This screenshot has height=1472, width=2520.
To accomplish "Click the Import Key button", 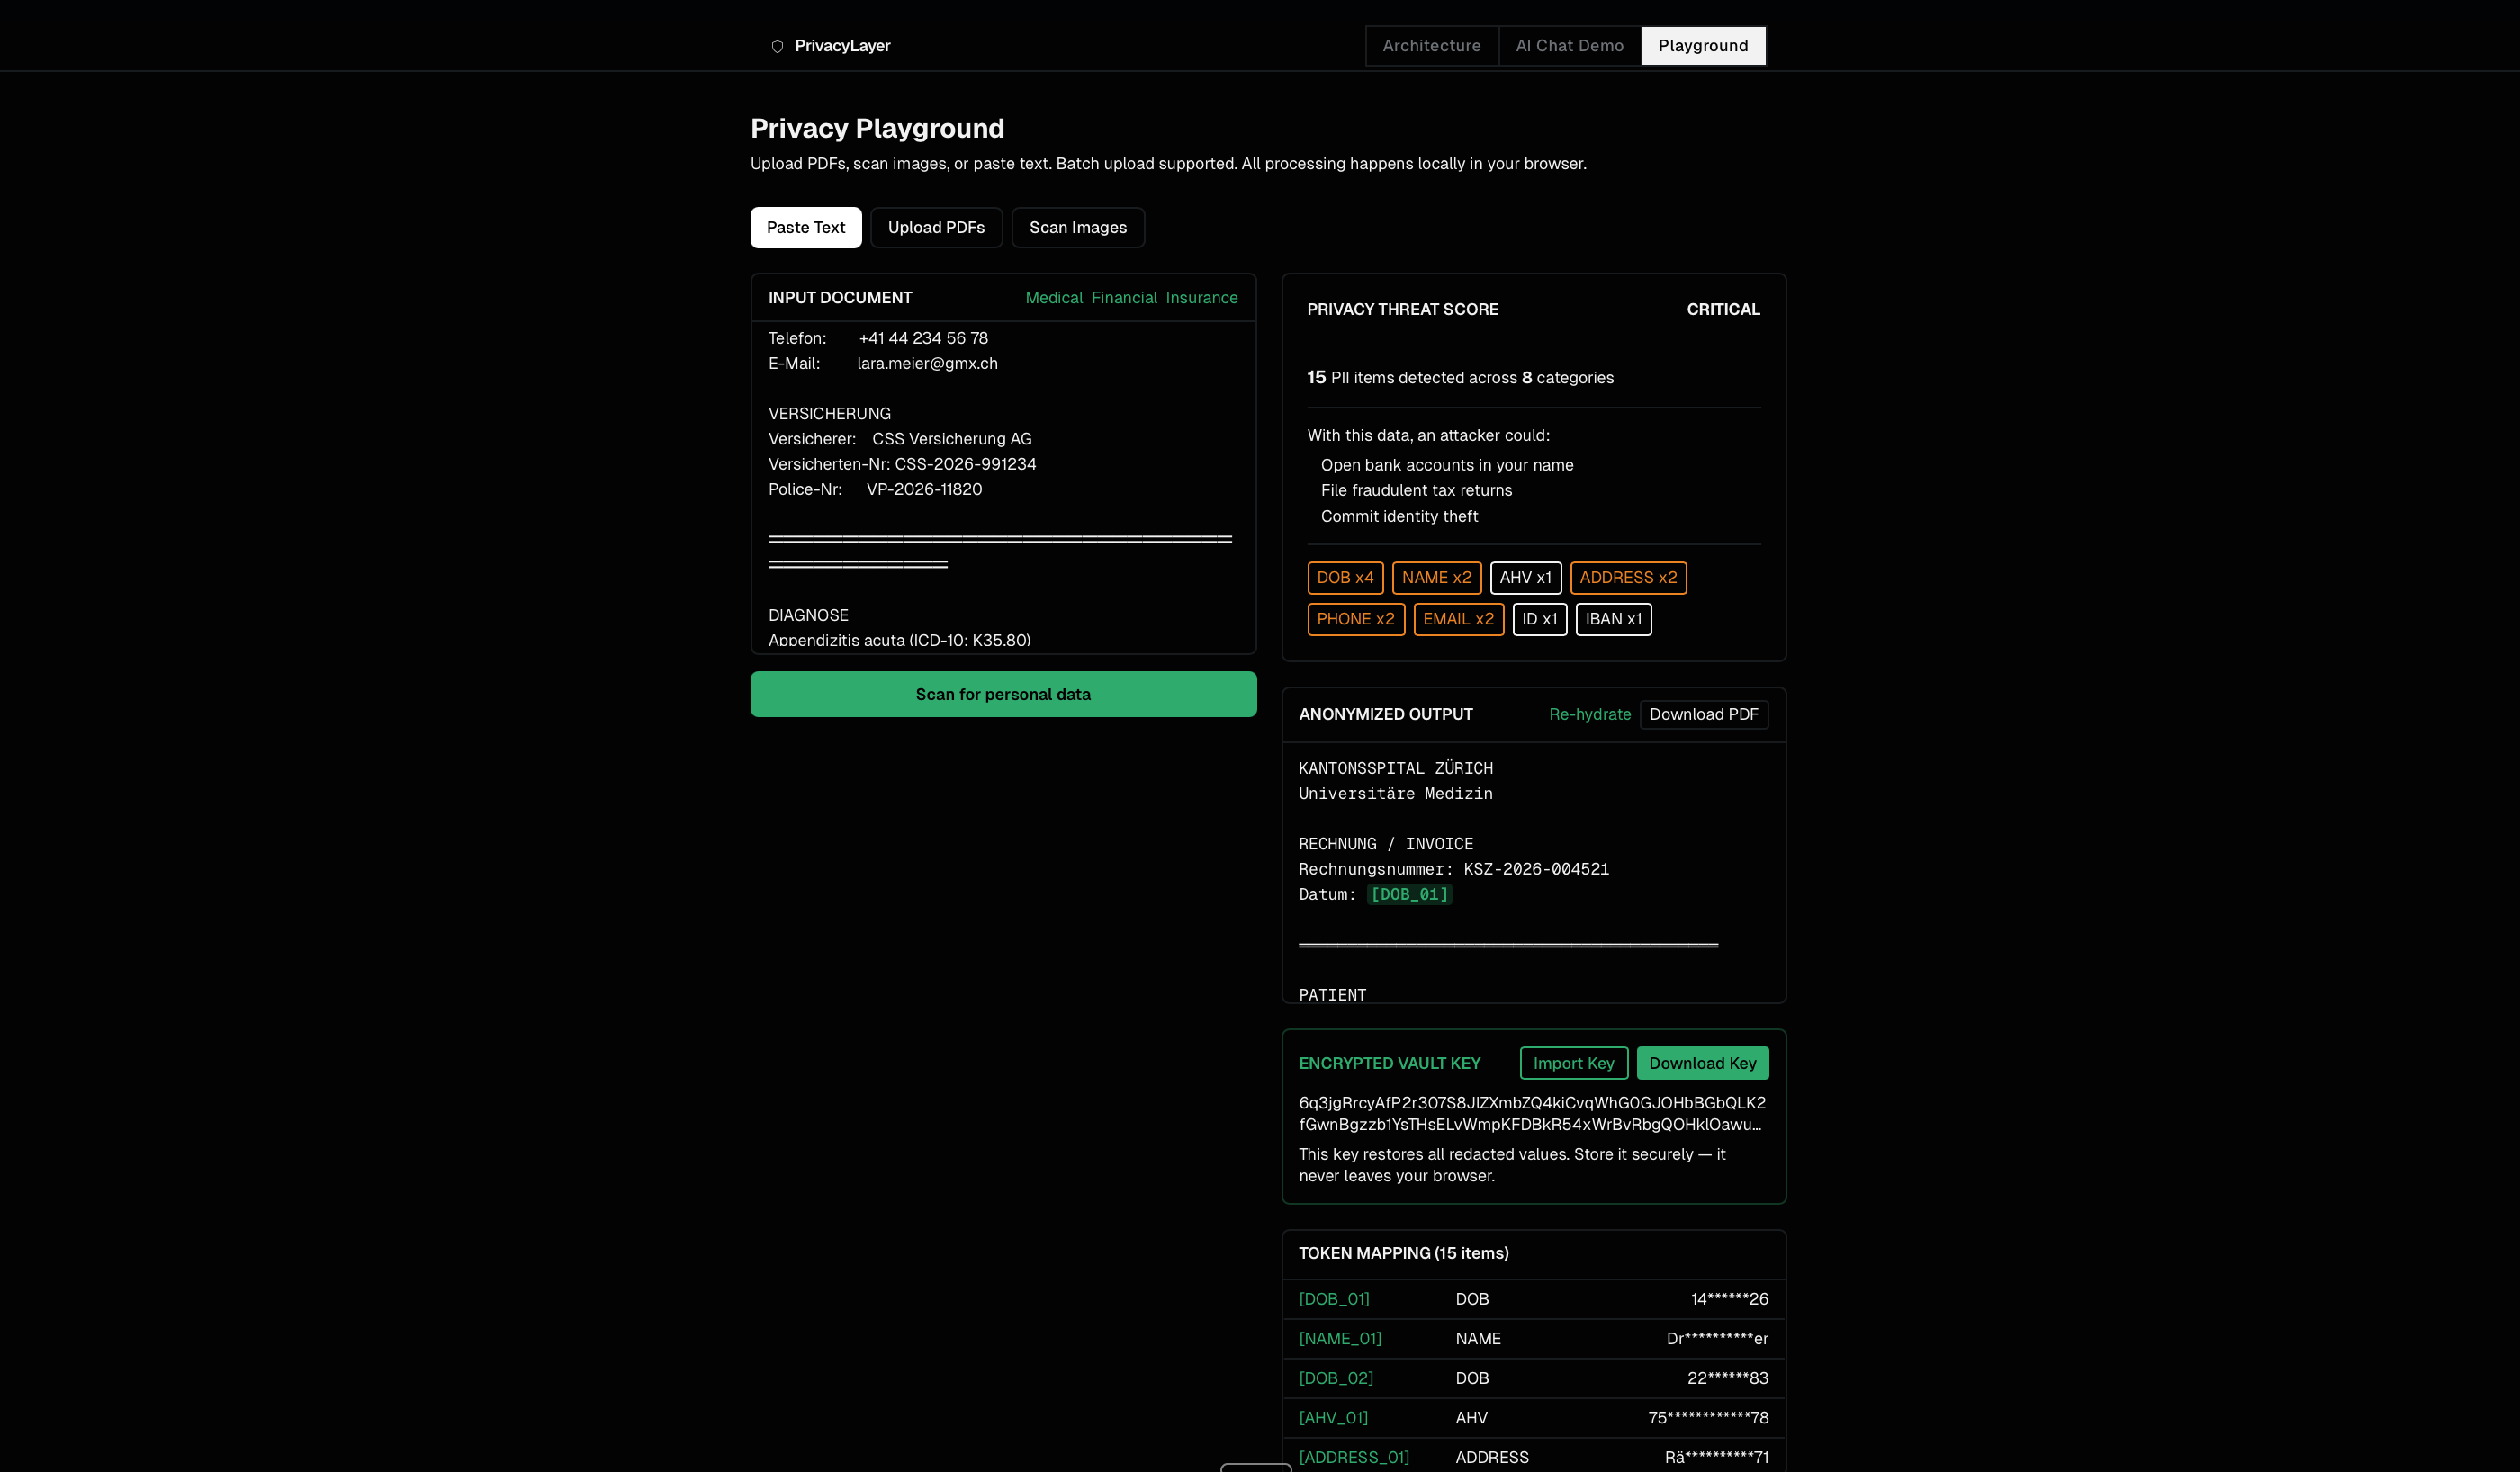I will pos(1573,1063).
